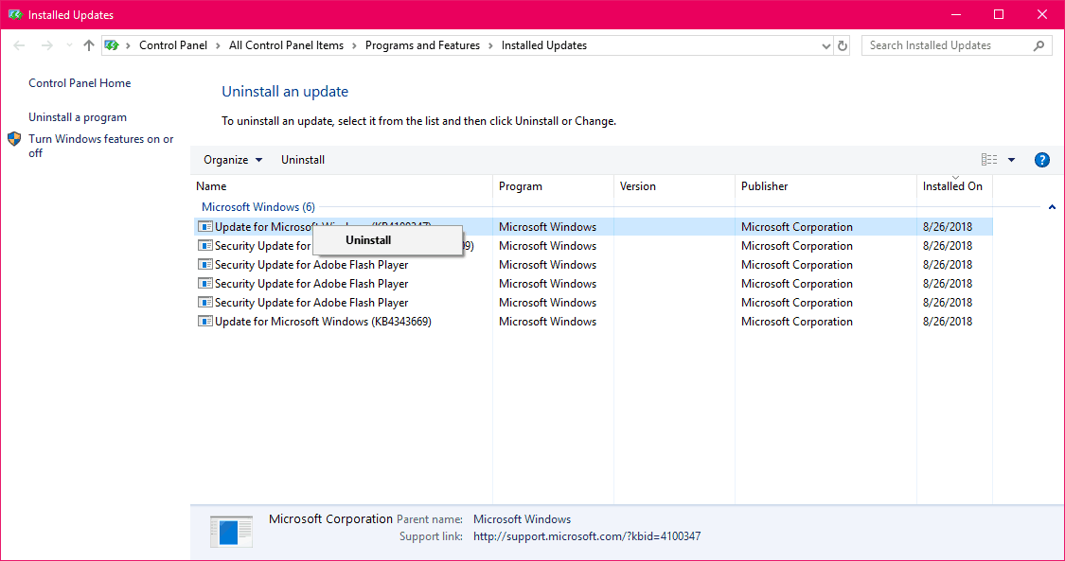Open the More options view dropdown arrow
The width and height of the screenshot is (1065, 561).
[1011, 160]
